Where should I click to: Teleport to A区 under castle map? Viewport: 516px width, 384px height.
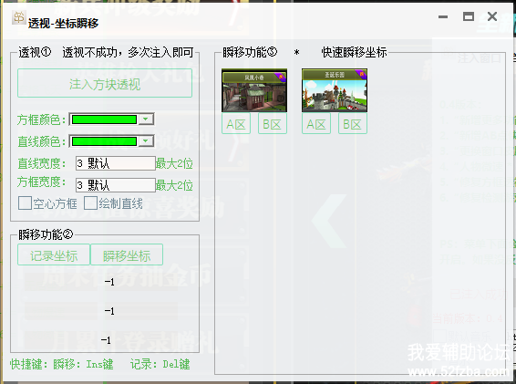click(x=316, y=123)
